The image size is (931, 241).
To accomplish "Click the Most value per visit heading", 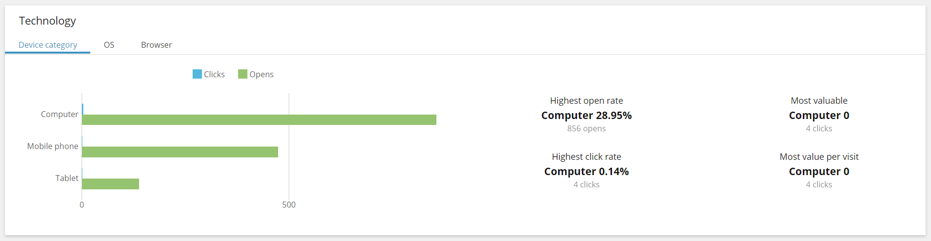I will (x=819, y=157).
